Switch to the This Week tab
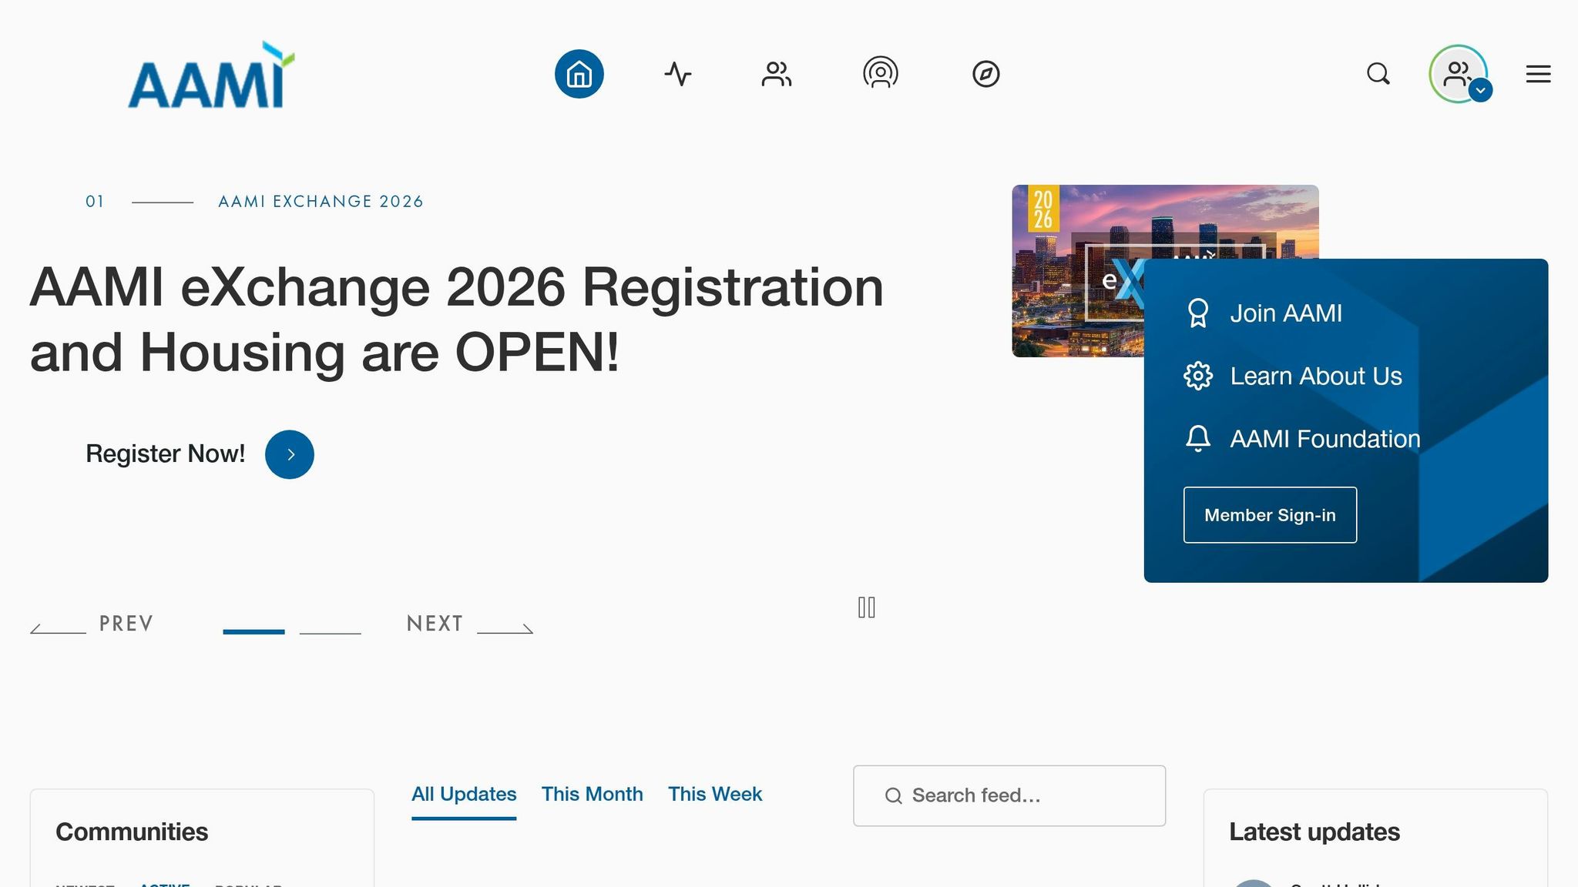 [x=715, y=795]
